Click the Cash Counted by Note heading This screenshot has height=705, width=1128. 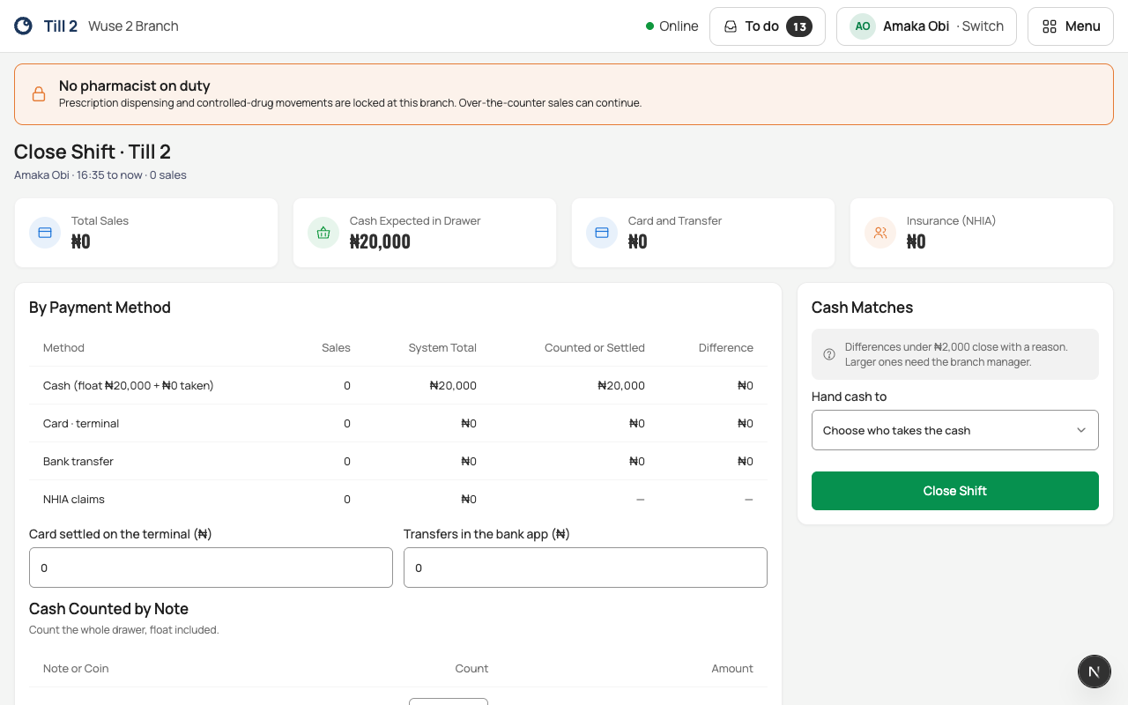(108, 609)
